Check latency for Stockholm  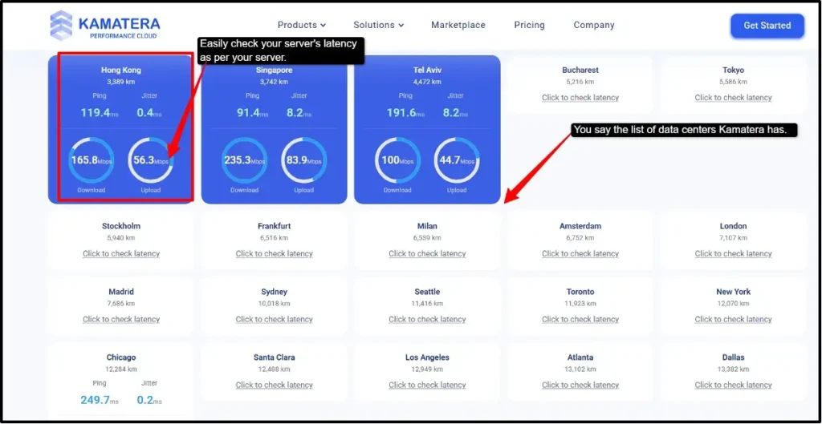coord(121,253)
